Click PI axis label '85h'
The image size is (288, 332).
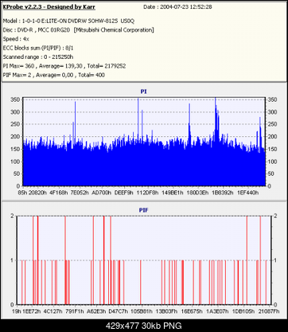(22, 193)
